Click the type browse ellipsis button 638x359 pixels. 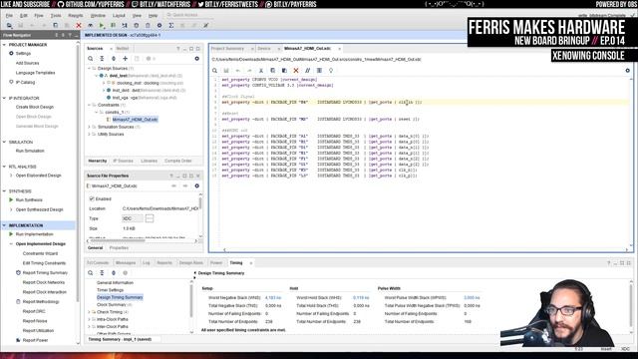click(150, 218)
